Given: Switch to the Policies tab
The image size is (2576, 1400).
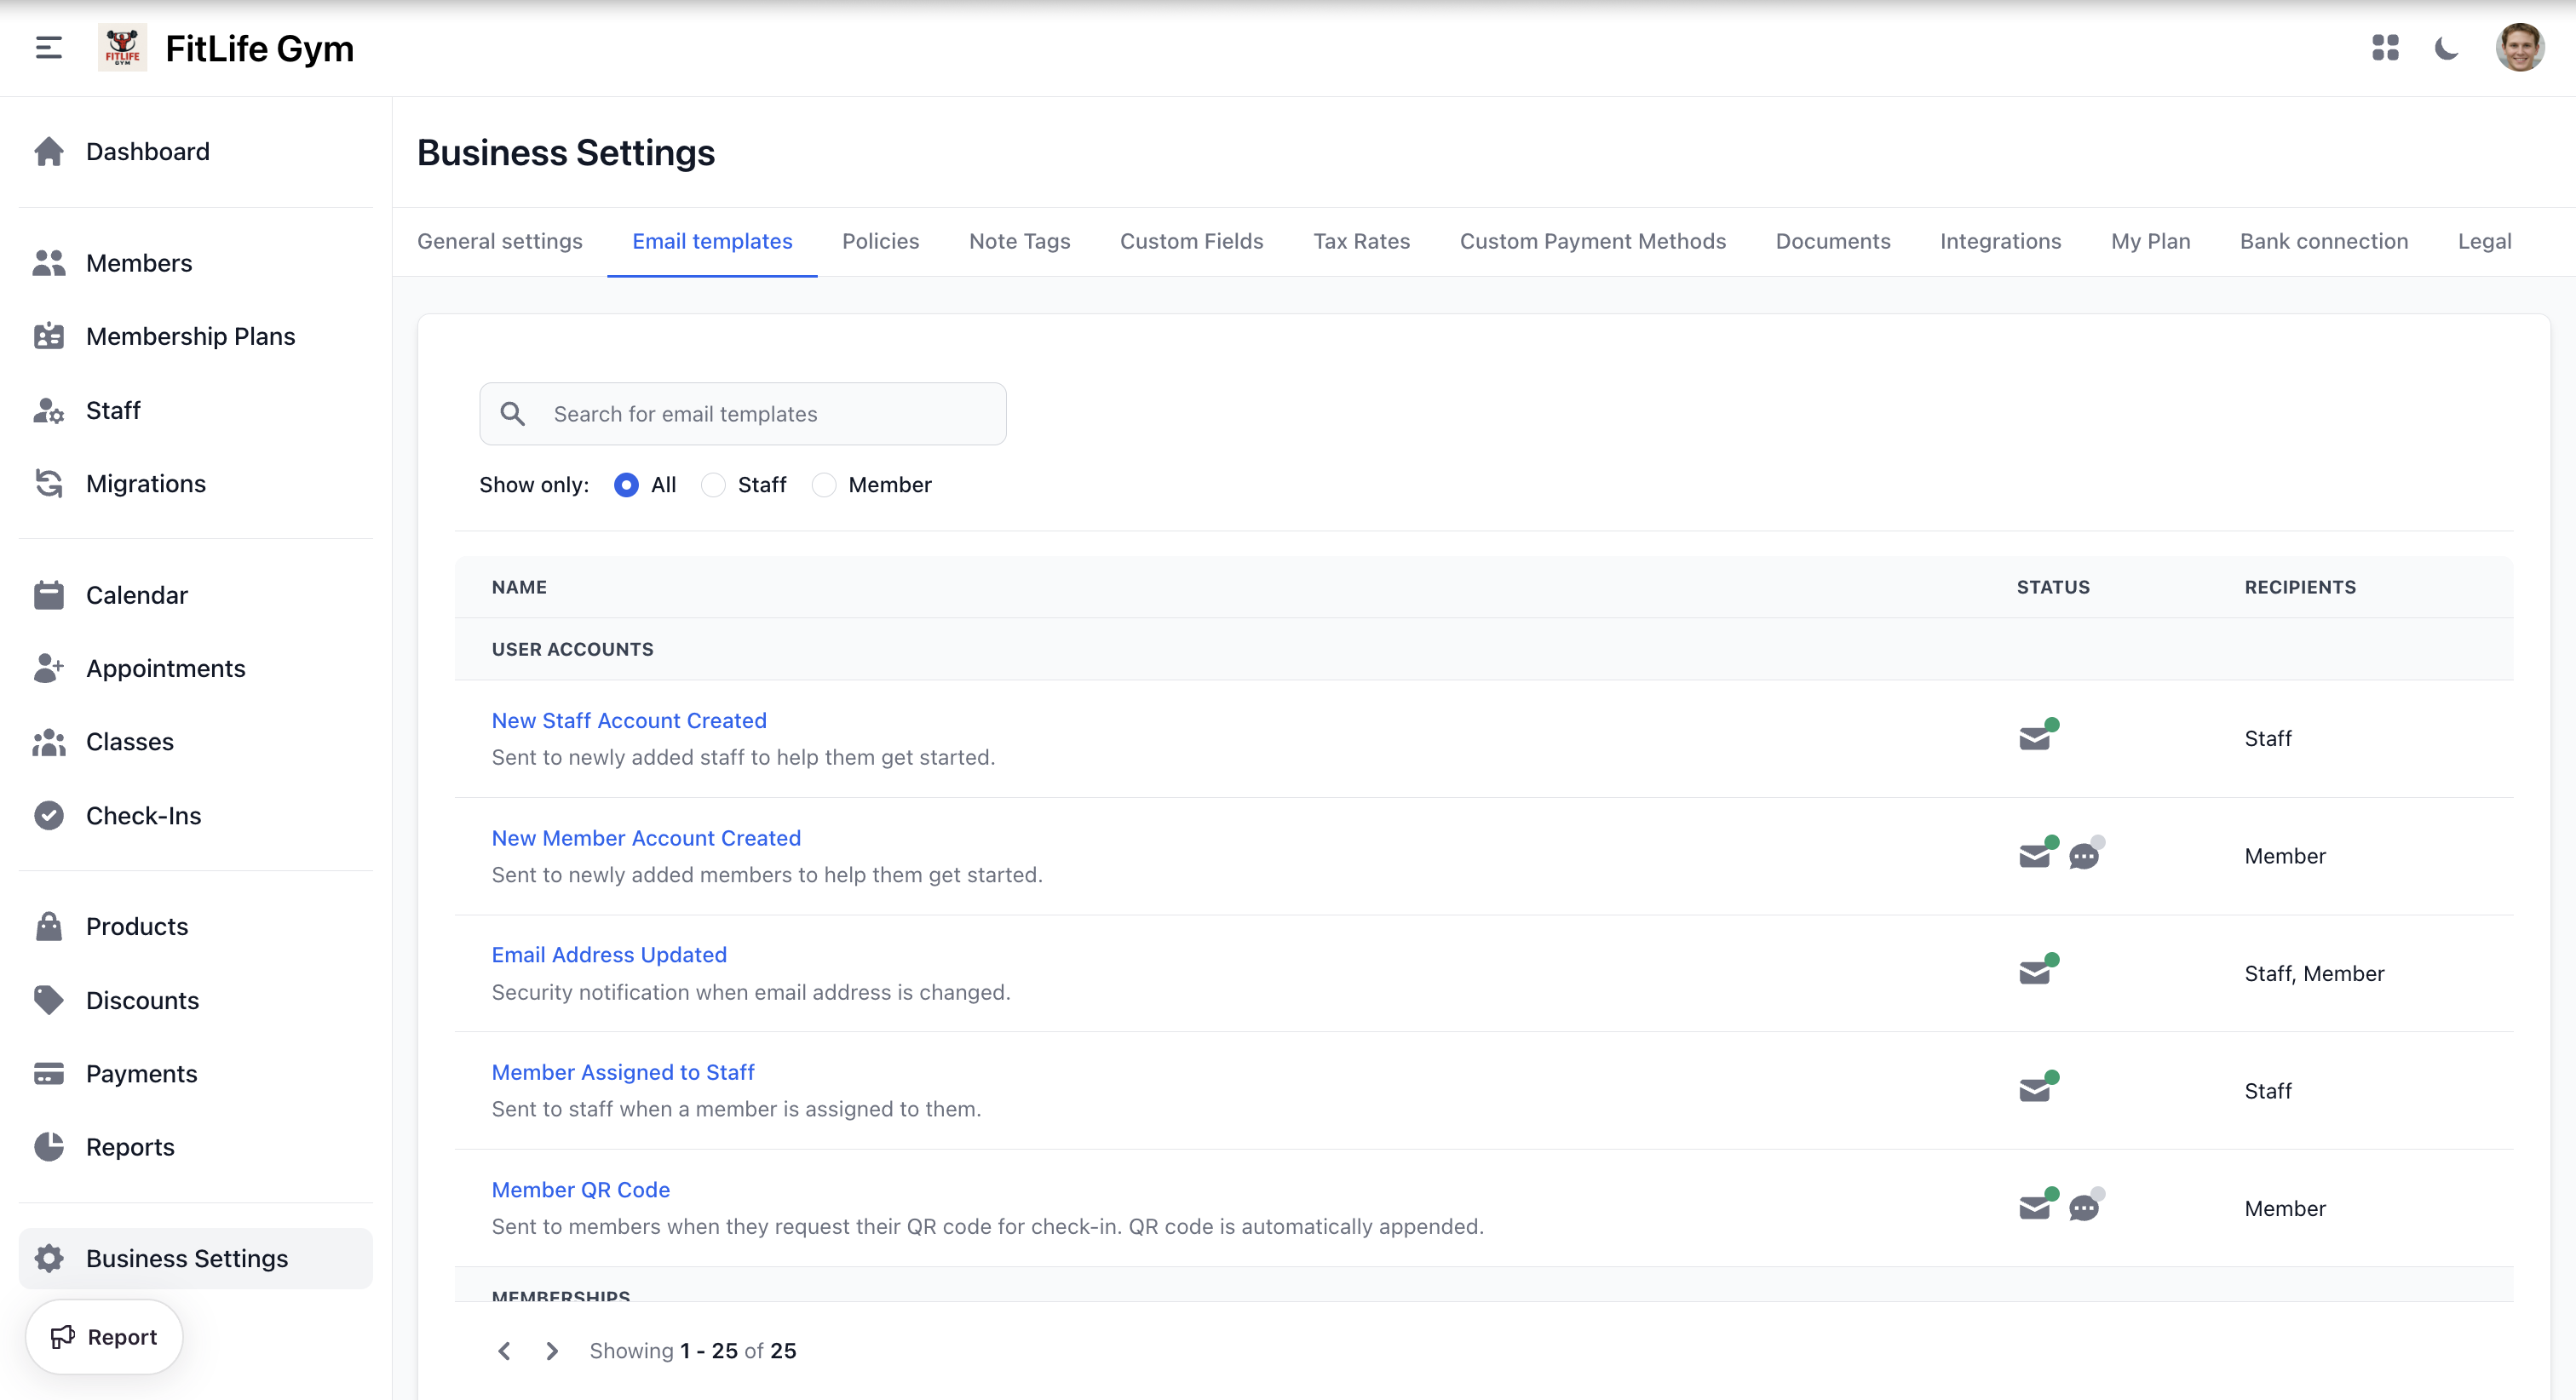Looking at the screenshot, I should tap(880, 241).
